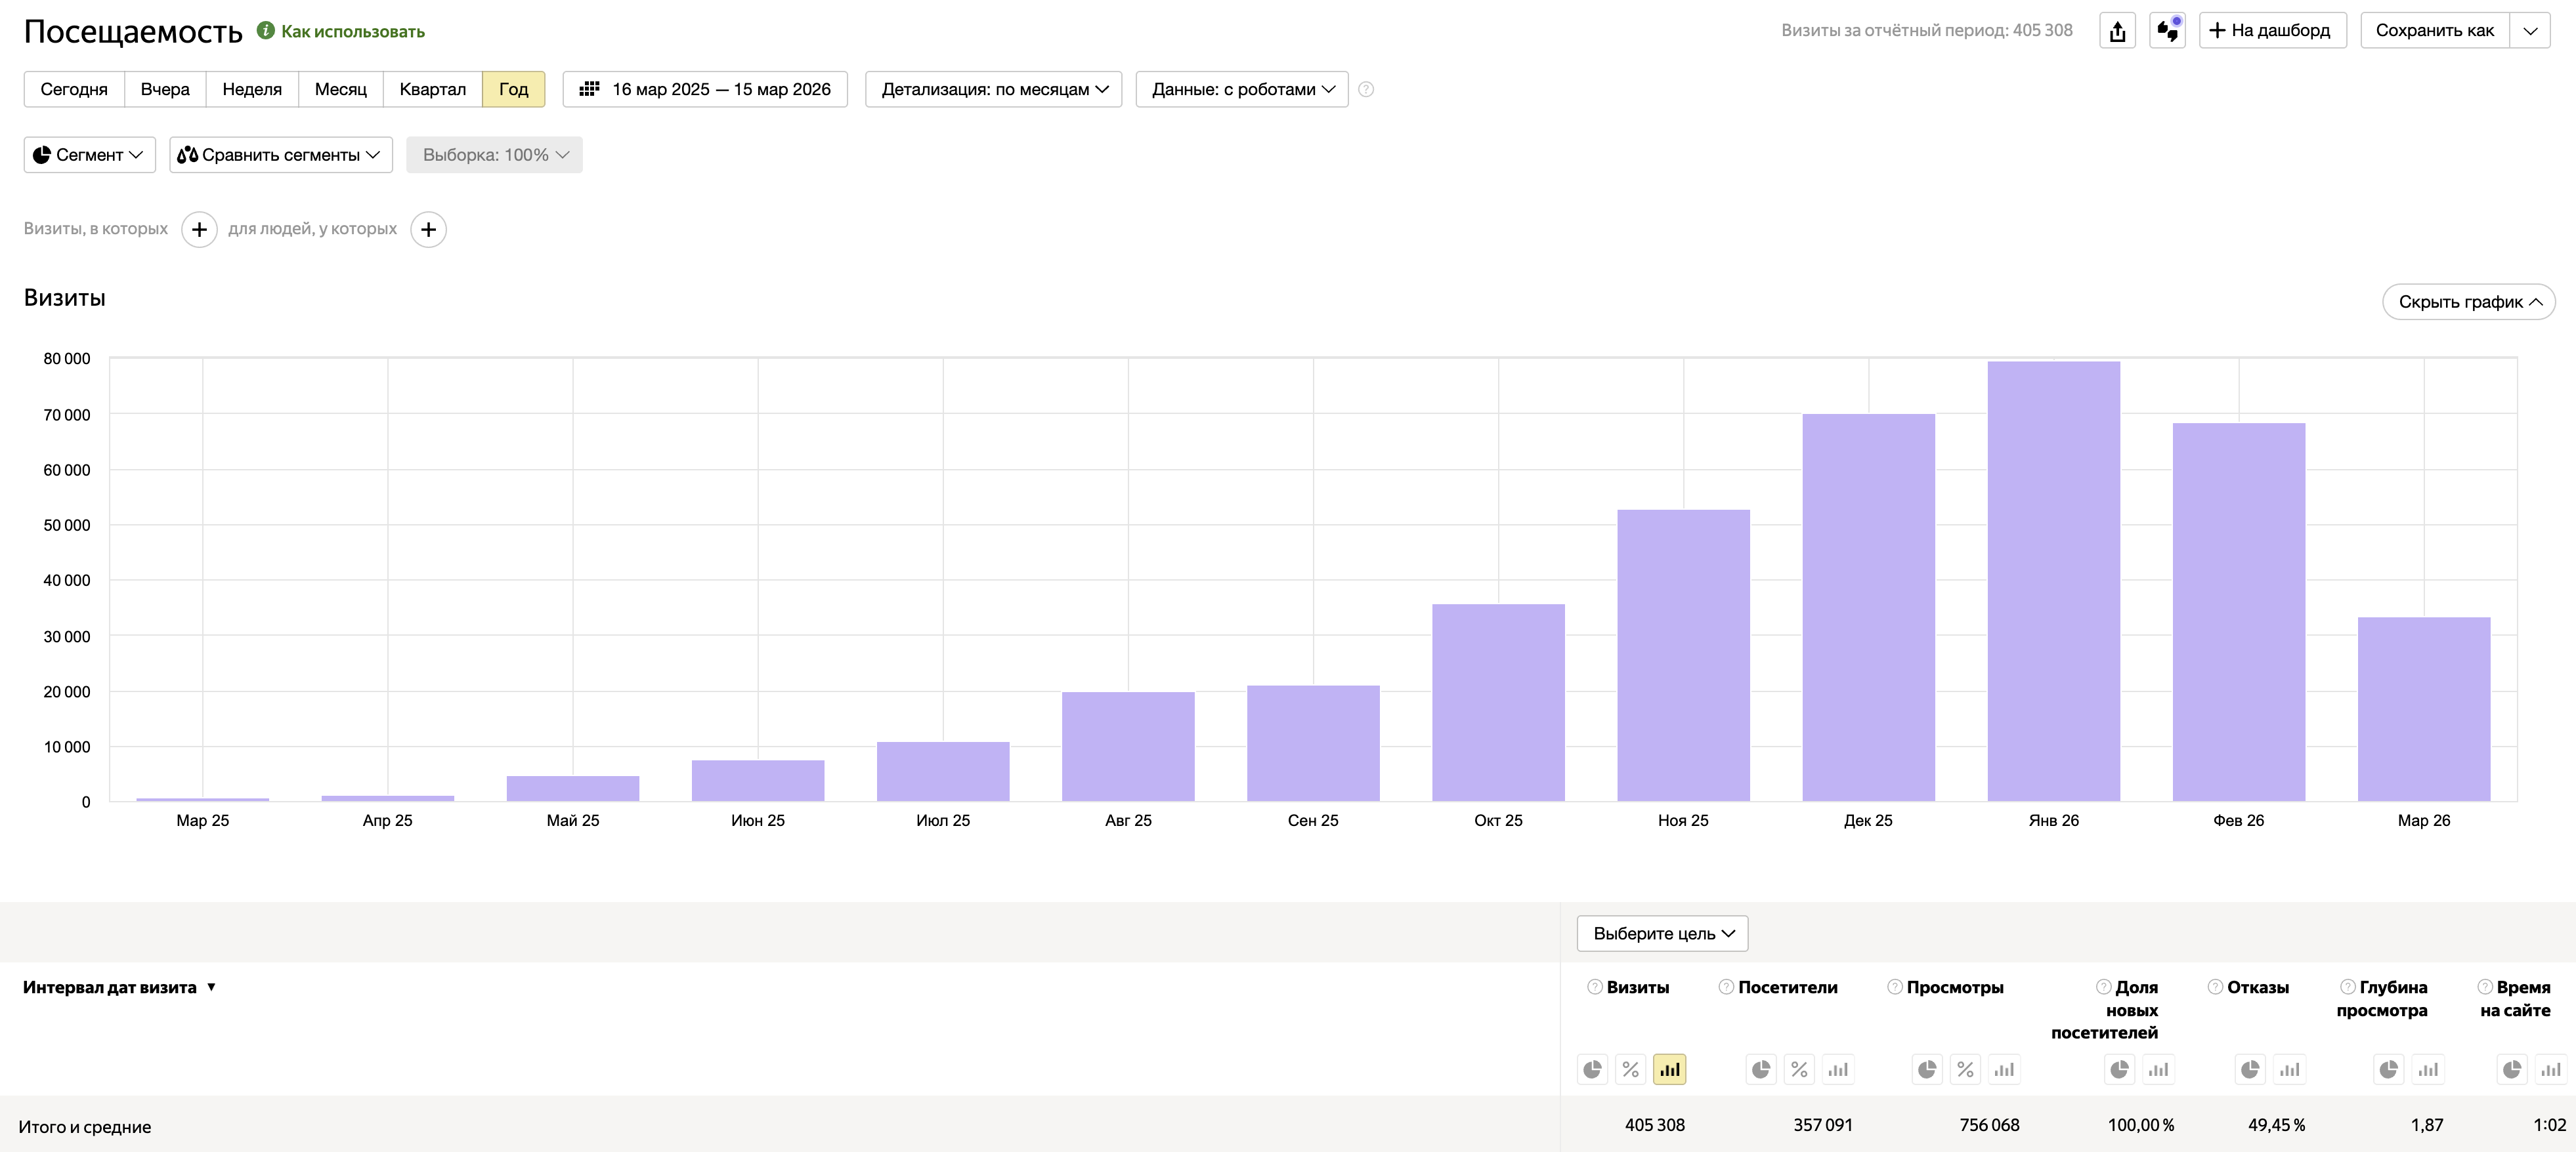Click help icon next to Отказы header
The height and width of the screenshot is (1152, 2576).
(x=2215, y=987)
